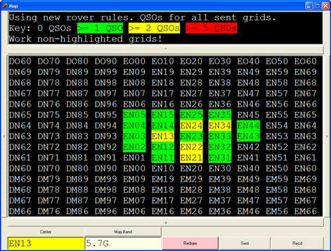Image resolution: width=331 pixels, height=251 pixels.
Task: Click grid DN60 in the map
Action: pyautogui.click(x=20, y=168)
